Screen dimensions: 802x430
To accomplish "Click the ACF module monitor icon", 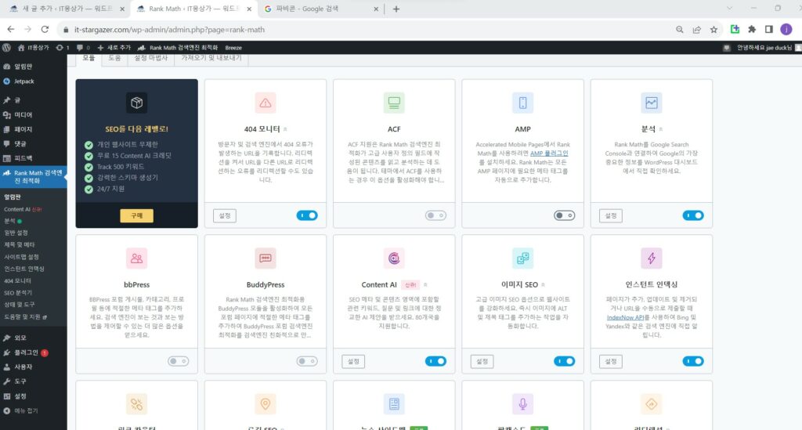I will [x=394, y=103].
